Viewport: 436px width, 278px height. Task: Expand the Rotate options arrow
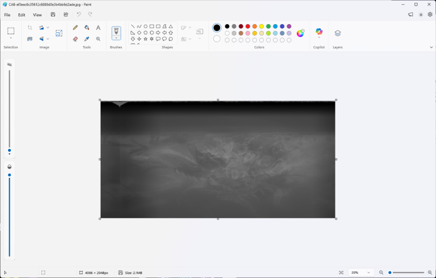[48, 27]
